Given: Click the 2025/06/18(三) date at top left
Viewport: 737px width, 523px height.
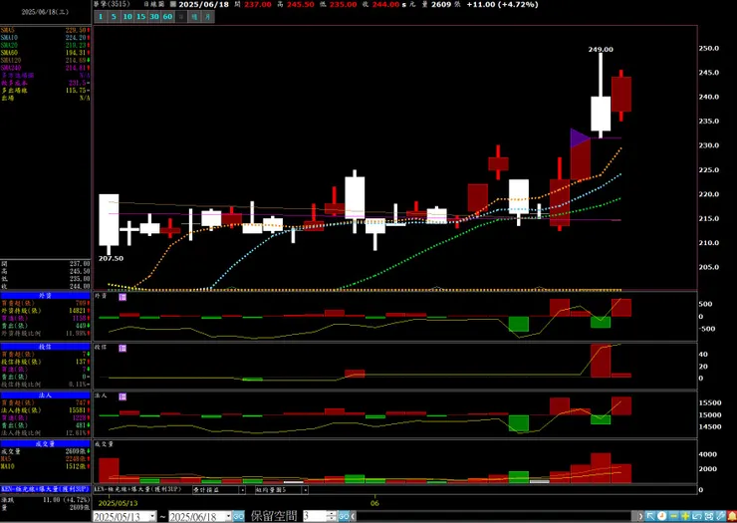Looking at the screenshot, I should (45, 12).
